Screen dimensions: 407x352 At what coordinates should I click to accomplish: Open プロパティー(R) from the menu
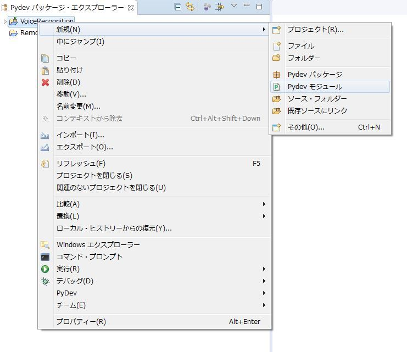click(x=154, y=321)
